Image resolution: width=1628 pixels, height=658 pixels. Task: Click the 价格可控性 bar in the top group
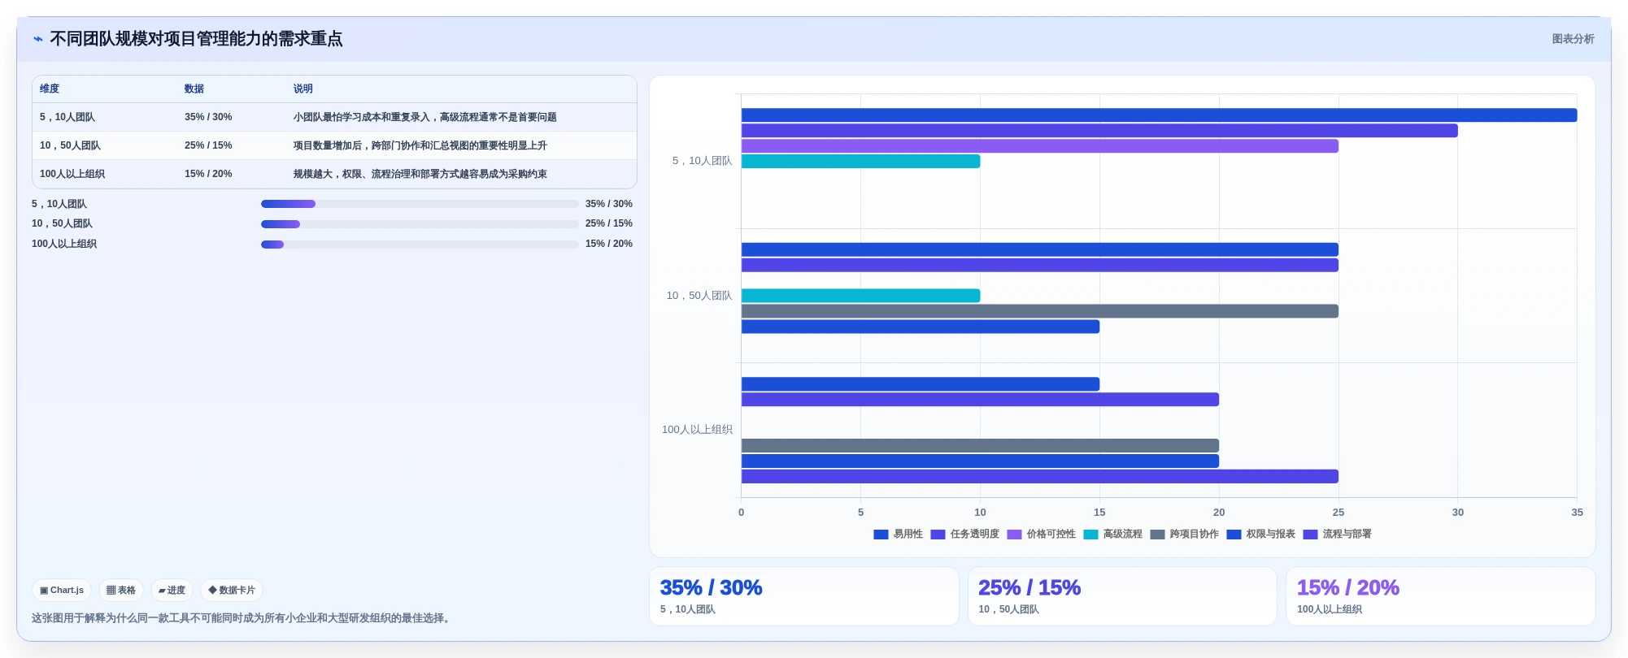coord(1039,146)
